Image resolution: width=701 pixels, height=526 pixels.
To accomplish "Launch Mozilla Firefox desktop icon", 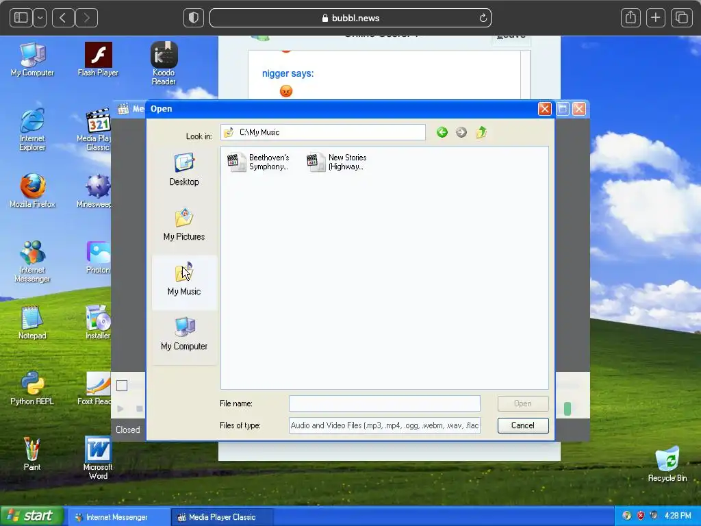I will (x=32, y=191).
